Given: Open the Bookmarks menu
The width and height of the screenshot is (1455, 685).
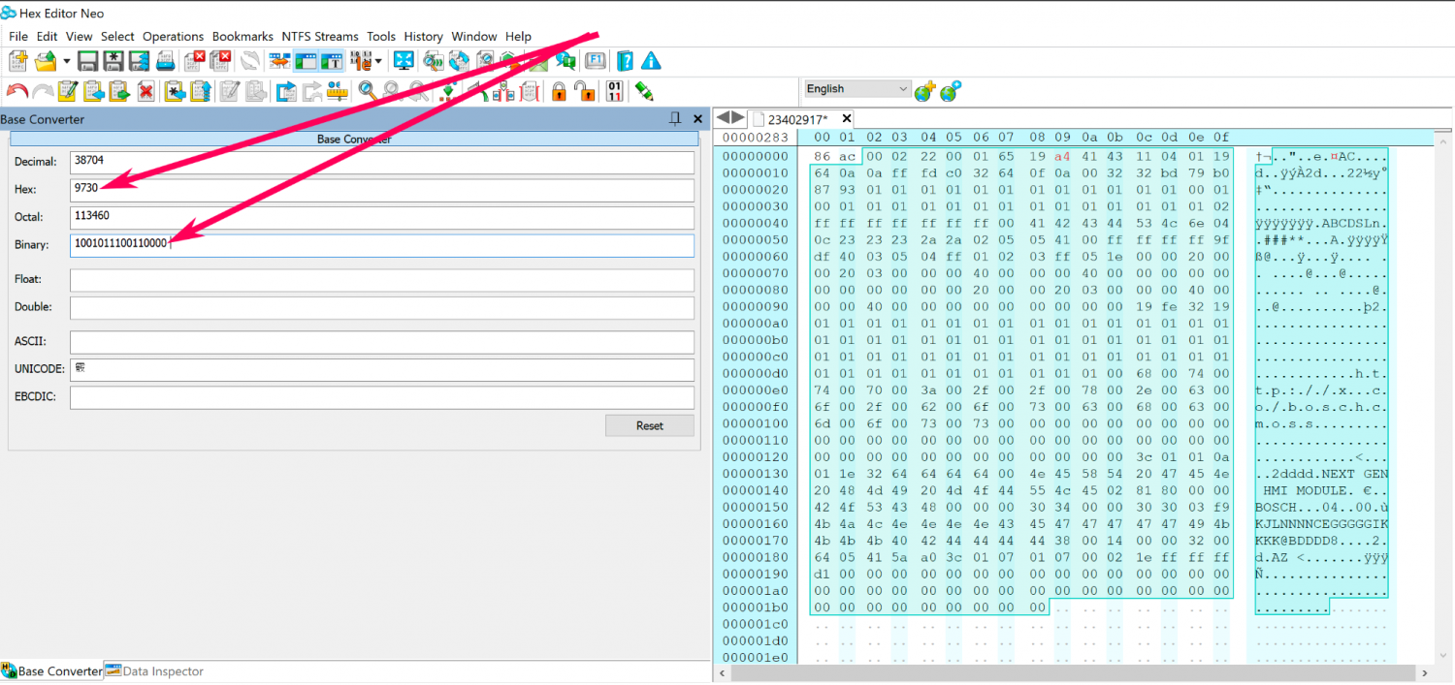Looking at the screenshot, I should point(242,36).
